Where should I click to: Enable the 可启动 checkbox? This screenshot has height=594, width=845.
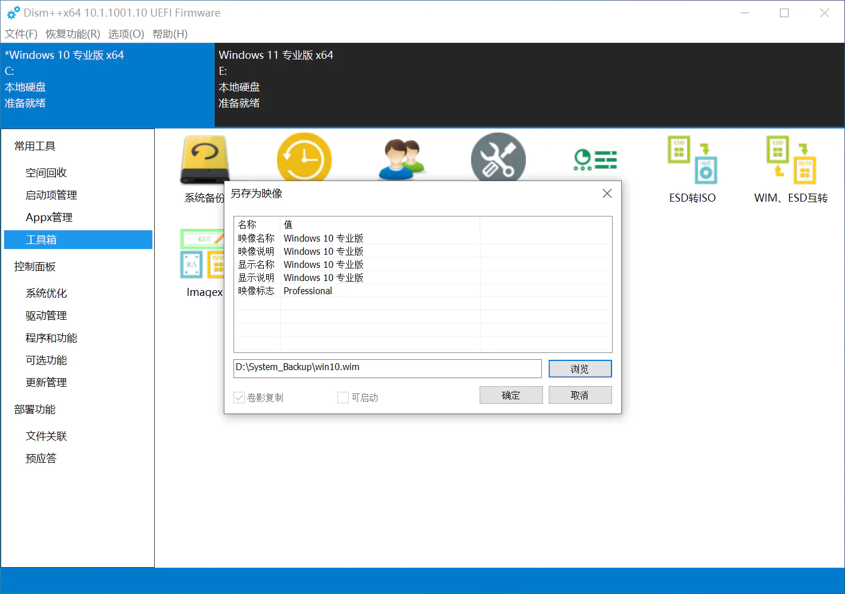pyautogui.click(x=343, y=398)
